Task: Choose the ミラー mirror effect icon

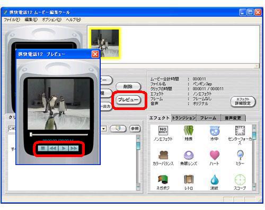Action: point(240,155)
